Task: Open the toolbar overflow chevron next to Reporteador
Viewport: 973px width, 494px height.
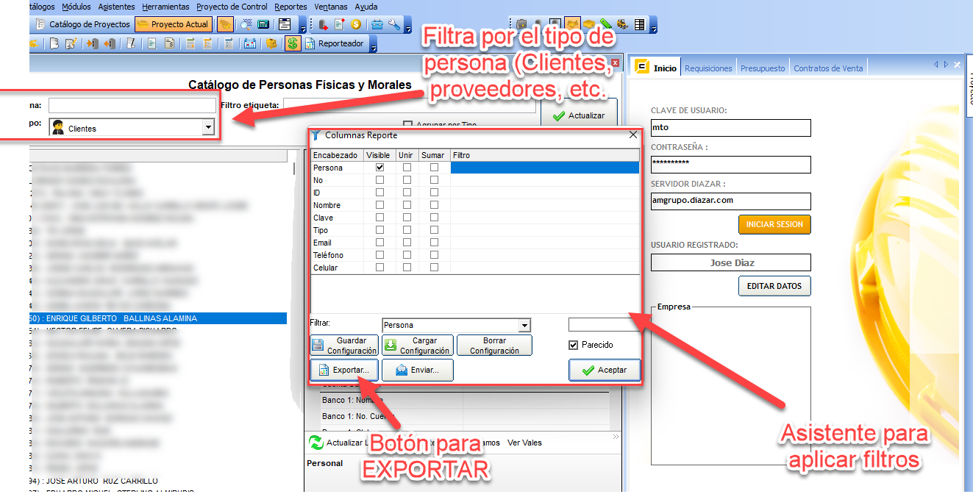Action: (x=373, y=48)
